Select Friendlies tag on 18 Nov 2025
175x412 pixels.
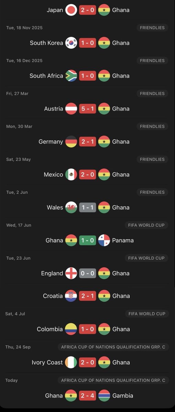(x=152, y=27)
